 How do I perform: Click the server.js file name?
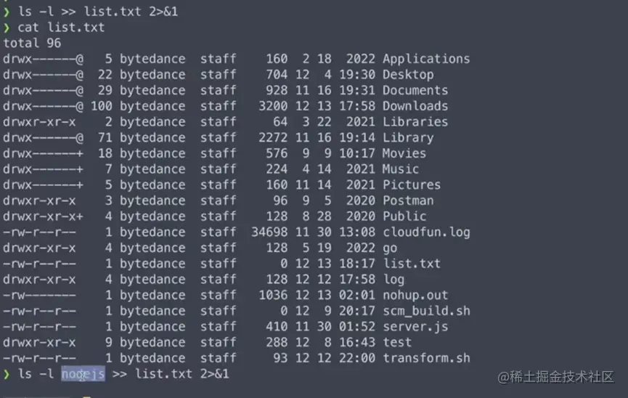415,327
